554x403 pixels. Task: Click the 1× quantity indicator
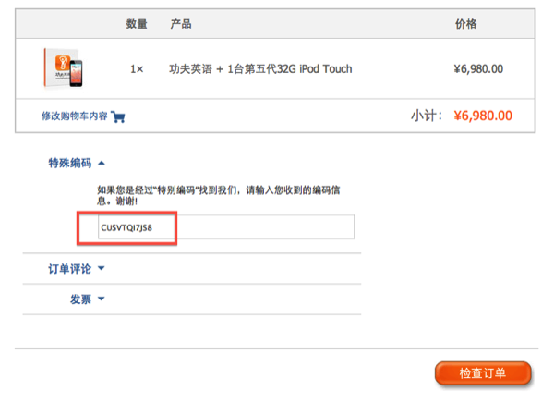coord(137,69)
